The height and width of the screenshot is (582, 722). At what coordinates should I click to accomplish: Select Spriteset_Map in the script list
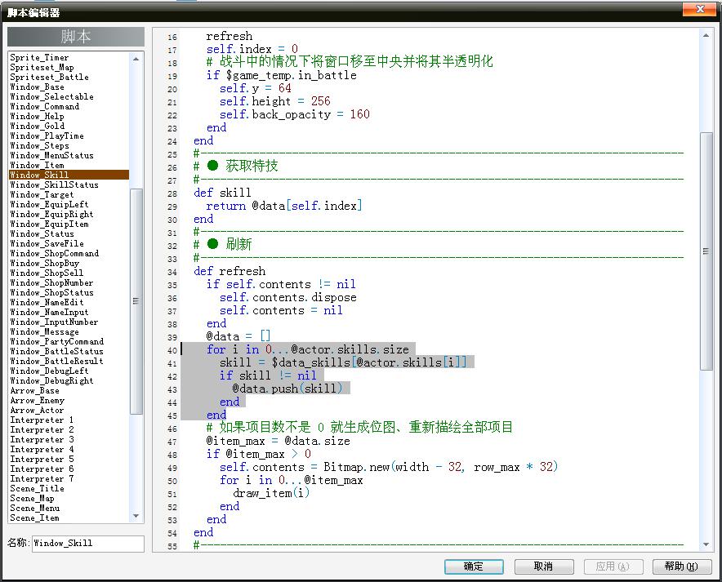[42, 67]
